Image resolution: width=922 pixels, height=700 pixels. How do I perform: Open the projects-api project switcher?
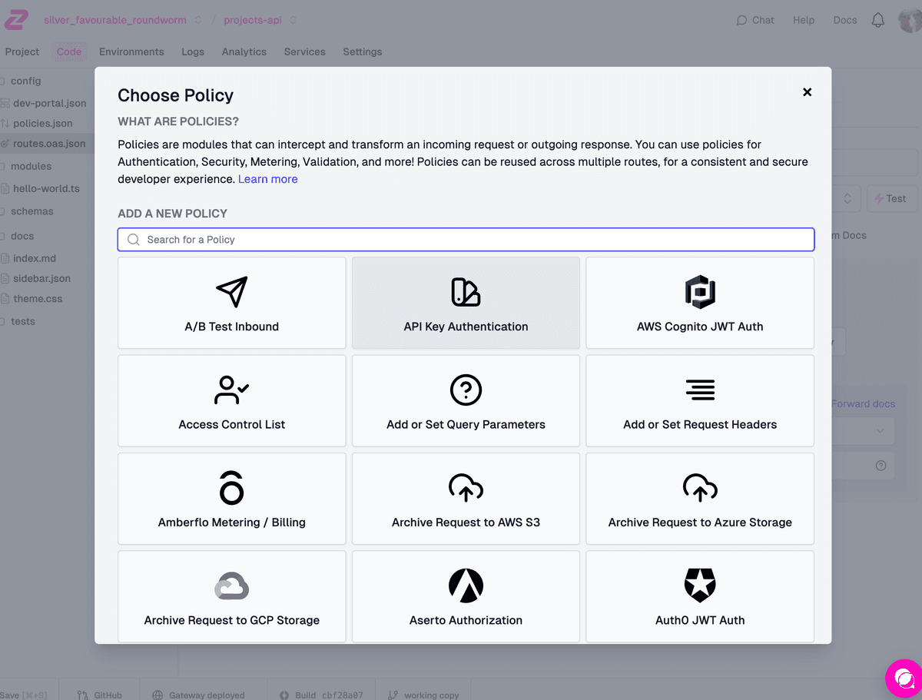click(293, 20)
